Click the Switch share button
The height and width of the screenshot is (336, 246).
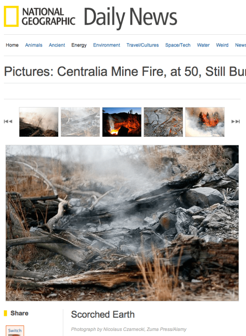15,330
